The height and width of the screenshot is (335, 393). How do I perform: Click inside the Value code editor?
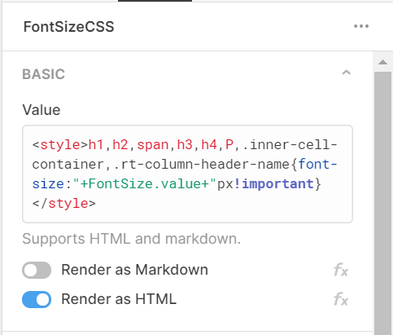187,174
